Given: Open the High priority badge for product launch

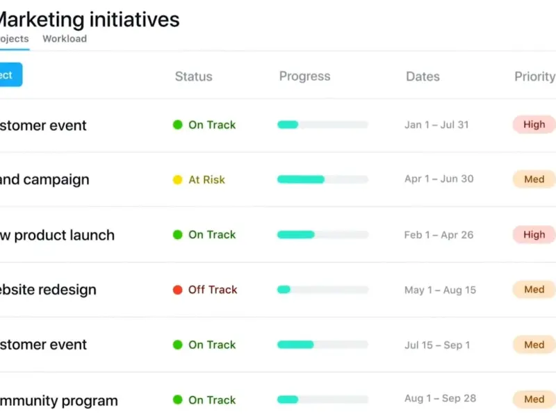Looking at the screenshot, I should (x=534, y=235).
